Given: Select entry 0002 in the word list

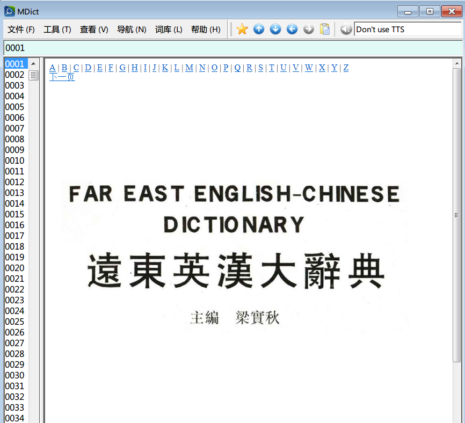Looking at the screenshot, I should tap(15, 75).
